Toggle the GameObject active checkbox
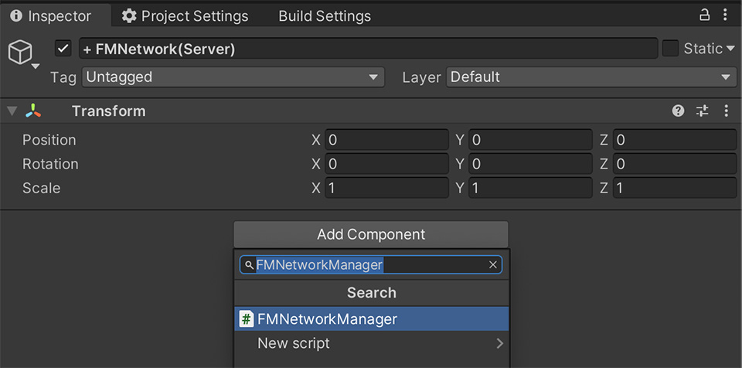The width and height of the screenshot is (742, 368). pos(63,49)
